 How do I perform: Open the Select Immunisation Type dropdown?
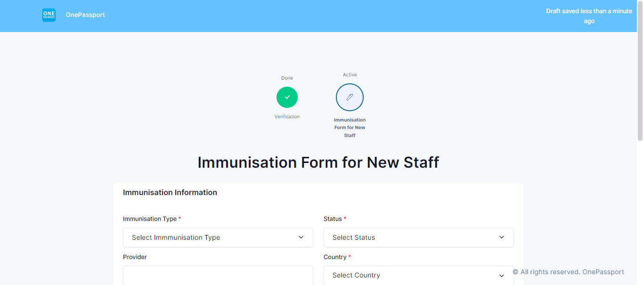point(218,237)
